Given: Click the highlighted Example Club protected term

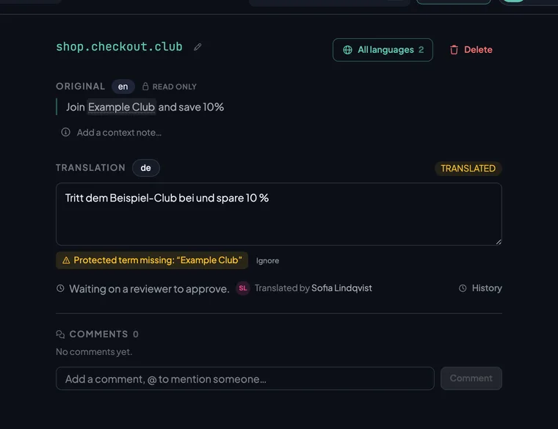Looking at the screenshot, I should click(121, 106).
